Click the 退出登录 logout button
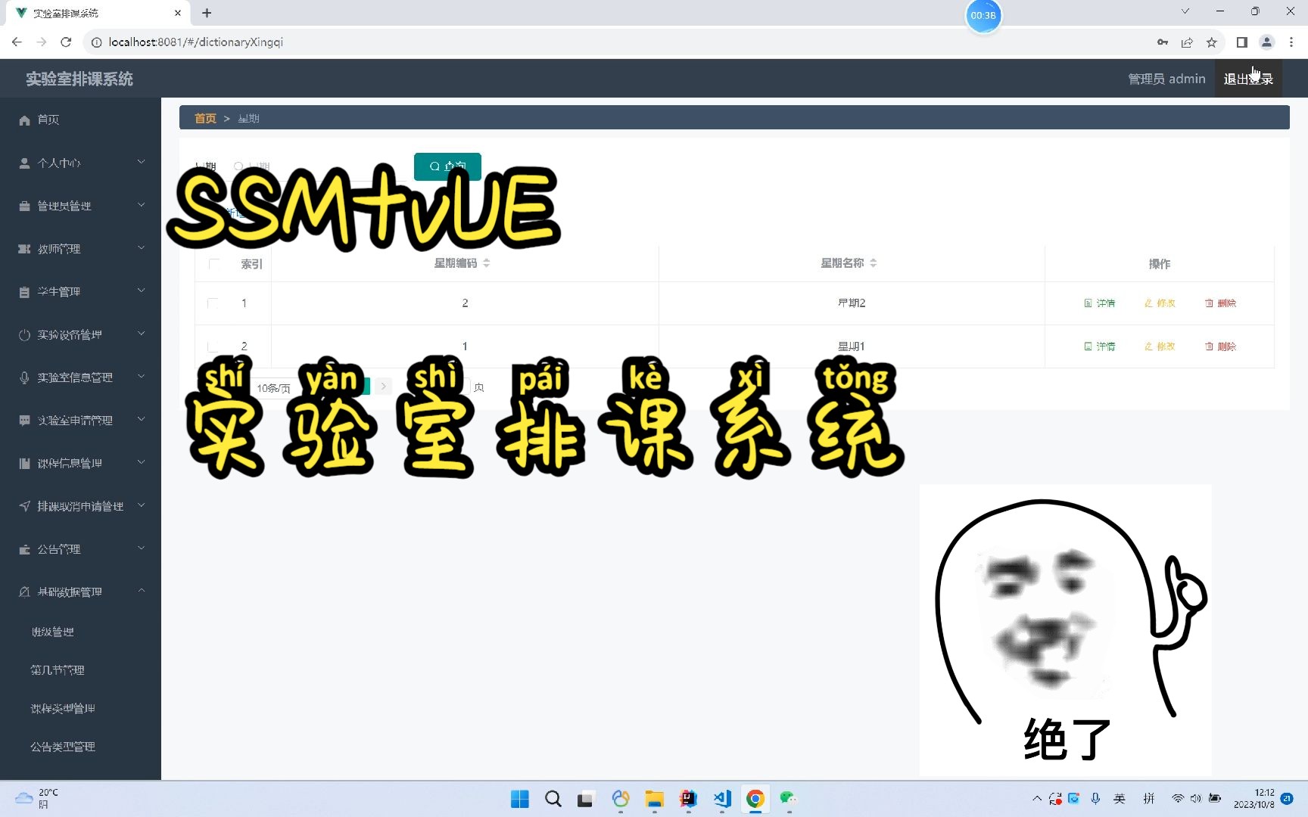Viewport: 1308px width, 817px height. click(1248, 79)
